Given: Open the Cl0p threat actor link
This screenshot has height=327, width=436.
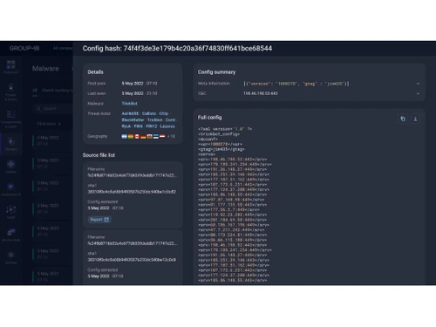Looking at the screenshot, I should click(x=164, y=113).
